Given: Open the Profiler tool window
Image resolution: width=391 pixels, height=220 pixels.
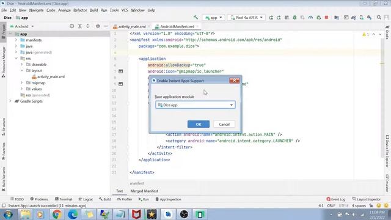Looking at the screenshot, I should [x=125, y=199].
